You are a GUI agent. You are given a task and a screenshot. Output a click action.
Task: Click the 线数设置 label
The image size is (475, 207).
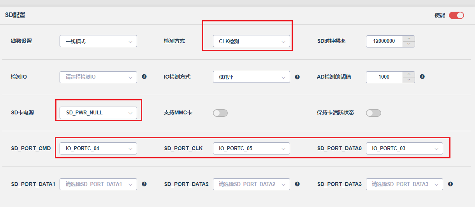tap(21, 41)
